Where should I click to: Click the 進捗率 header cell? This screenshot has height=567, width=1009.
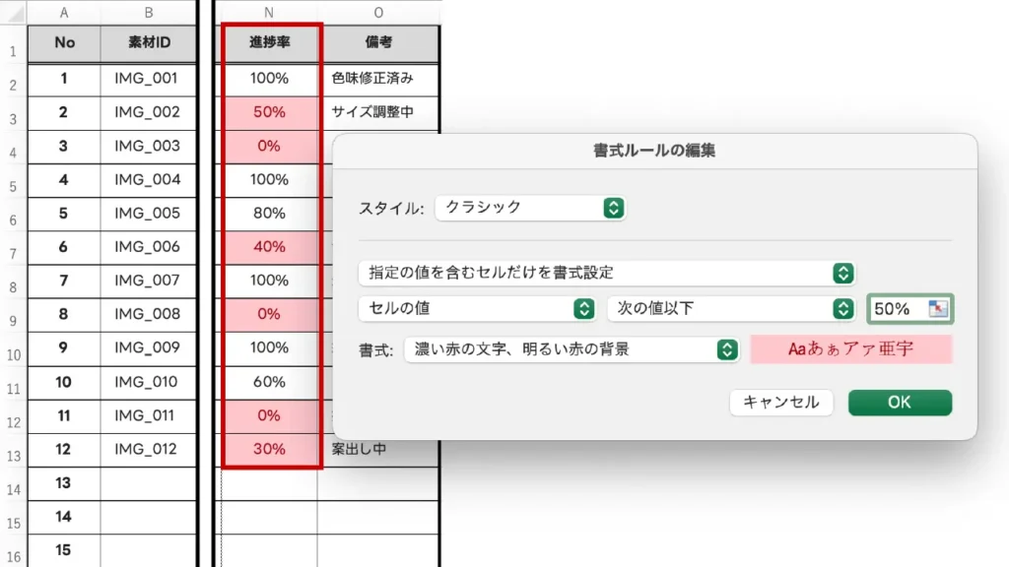269,43
